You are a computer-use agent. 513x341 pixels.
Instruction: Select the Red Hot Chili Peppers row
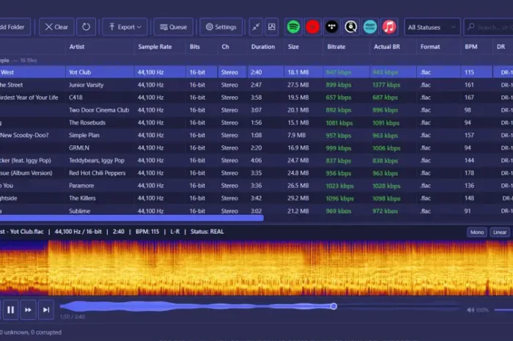256,173
